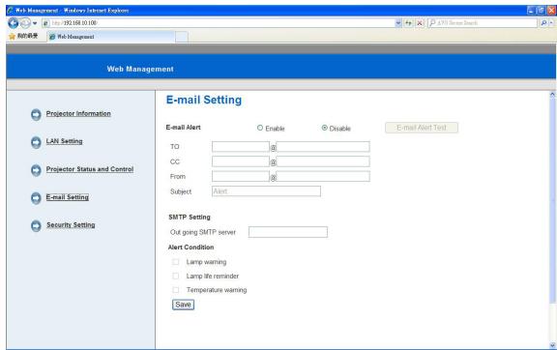Select the Web Management browser tab
557x350 pixels.
pos(111,37)
